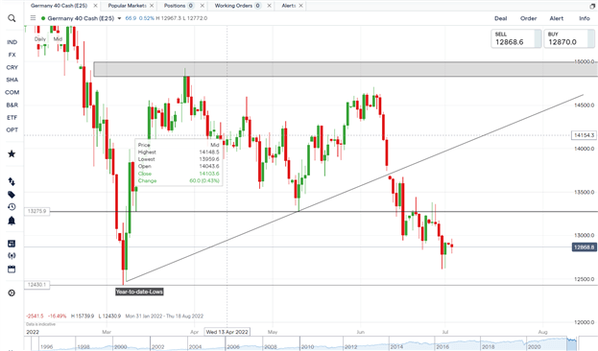Open the calendar icon in the sidebar
The image size is (598, 351).
[12, 269]
